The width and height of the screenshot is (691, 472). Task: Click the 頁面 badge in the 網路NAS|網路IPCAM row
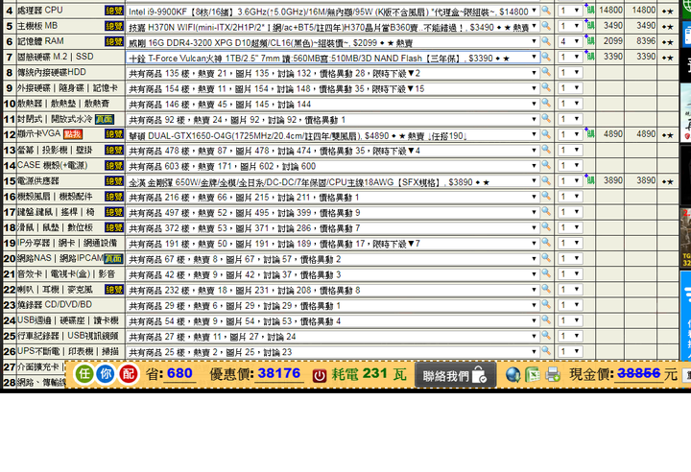113,259
